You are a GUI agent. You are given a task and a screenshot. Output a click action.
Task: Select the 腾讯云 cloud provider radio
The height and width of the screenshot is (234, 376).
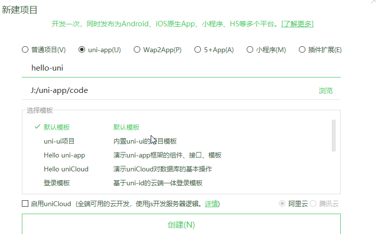[x=313, y=204]
